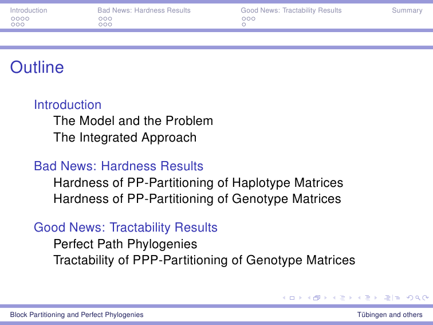Click the go back curved arrow icon
The width and height of the screenshot is (433, 325).
pyautogui.click(x=410, y=298)
